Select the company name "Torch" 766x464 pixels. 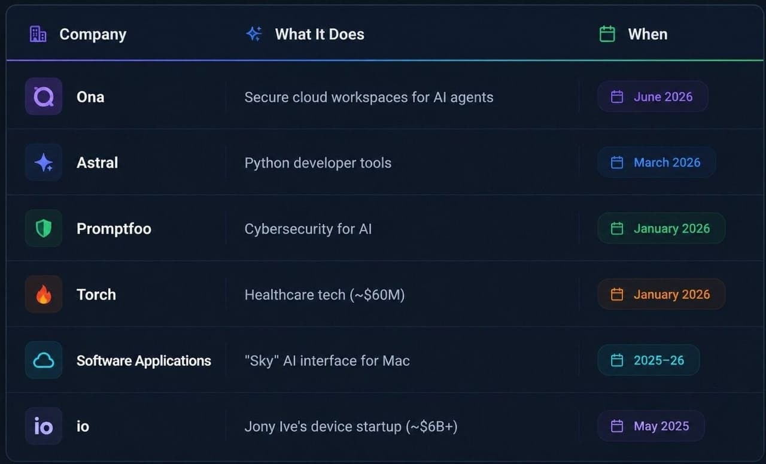[96, 295]
